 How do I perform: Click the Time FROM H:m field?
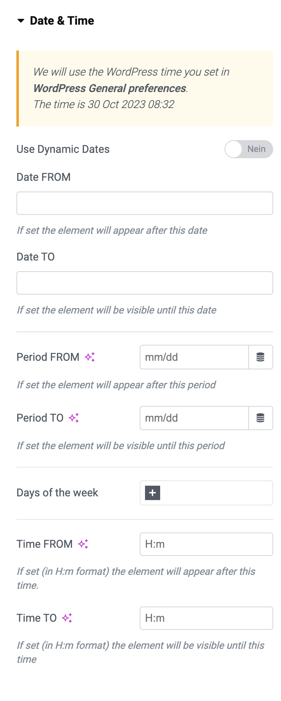coord(206,544)
